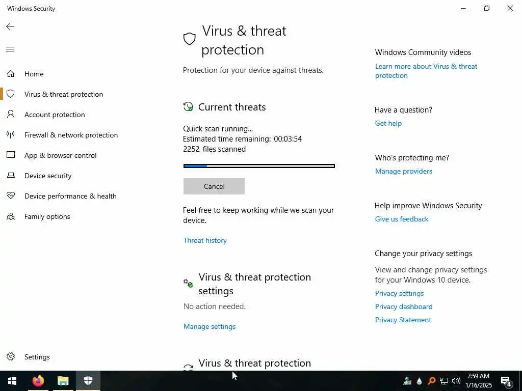Click Give us feedback link
Screen dimensions: 522x391
[402, 219]
